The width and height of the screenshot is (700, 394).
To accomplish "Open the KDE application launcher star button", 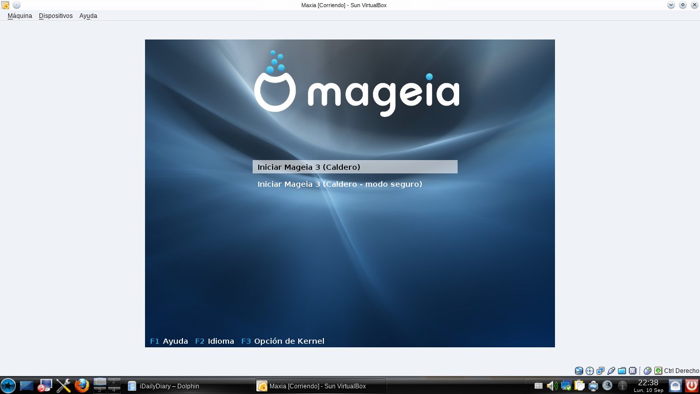I will pyautogui.click(x=8, y=385).
